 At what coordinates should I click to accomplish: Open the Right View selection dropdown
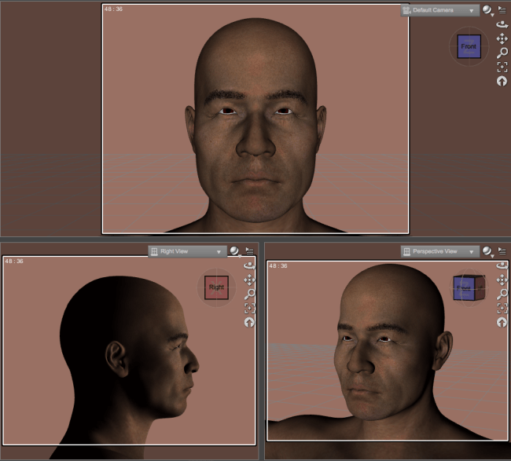(x=188, y=251)
